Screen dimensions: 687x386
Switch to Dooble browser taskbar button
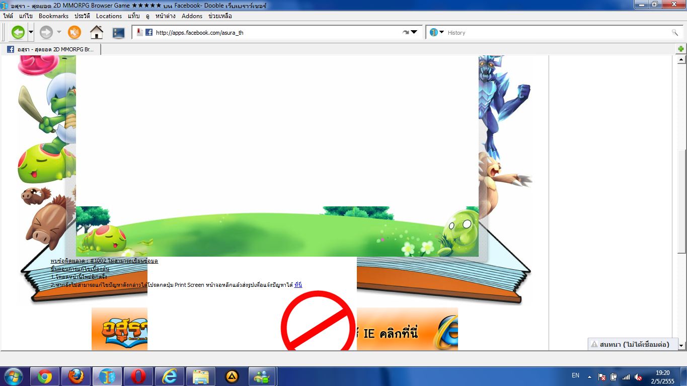click(107, 376)
